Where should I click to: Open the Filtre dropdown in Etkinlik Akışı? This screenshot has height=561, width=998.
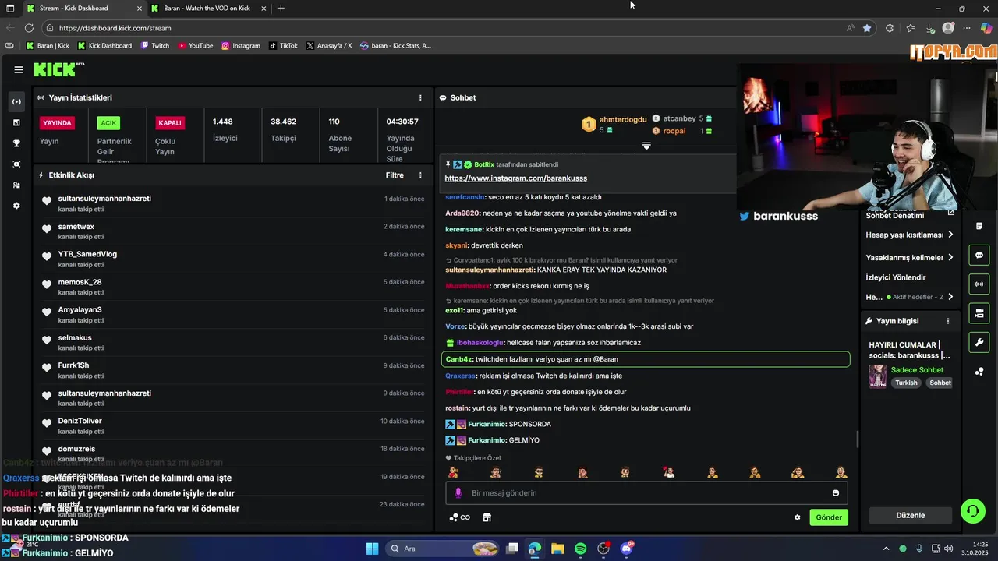(395, 175)
